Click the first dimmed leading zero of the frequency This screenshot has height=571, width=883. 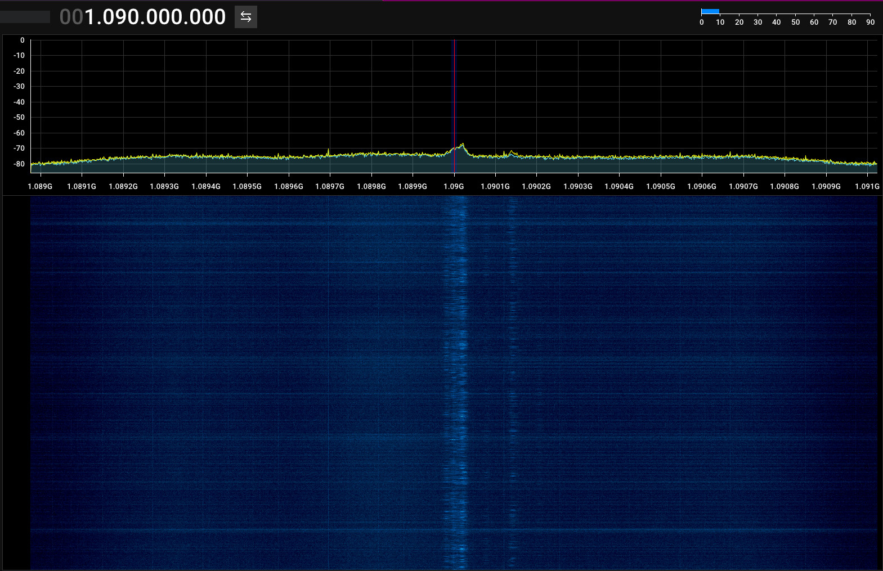pyautogui.click(x=65, y=17)
